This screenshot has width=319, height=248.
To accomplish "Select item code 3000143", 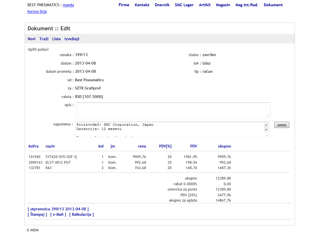I will click(35, 162).
